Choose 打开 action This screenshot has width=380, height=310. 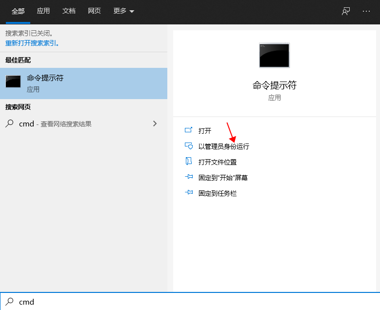tap(205, 131)
